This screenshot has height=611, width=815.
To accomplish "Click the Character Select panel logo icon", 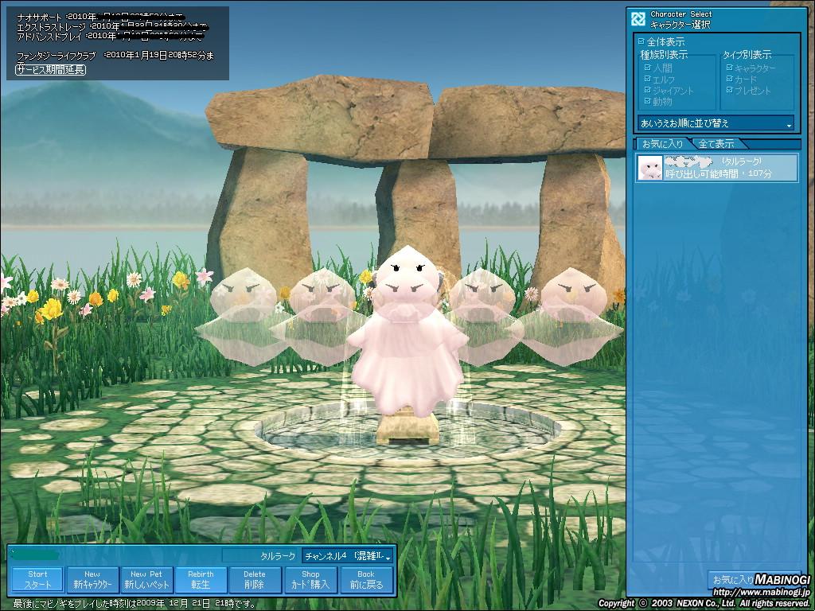I will [x=638, y=19].
